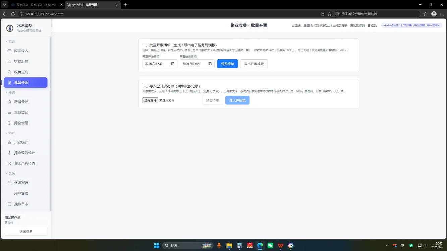Add this page to favorites star
The width and height of the screenshot is (447, 251).
[329, 14]
